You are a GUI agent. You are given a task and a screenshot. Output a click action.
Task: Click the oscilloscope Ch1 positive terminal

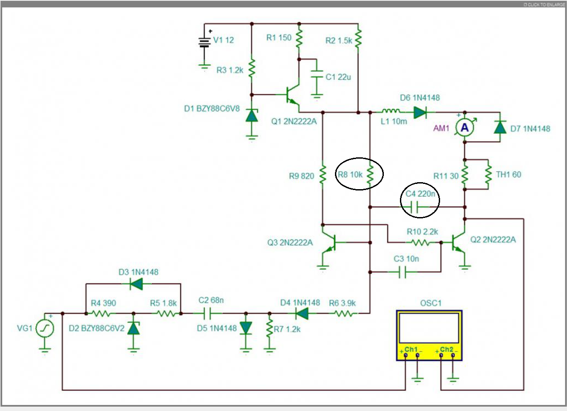point(406,356)
